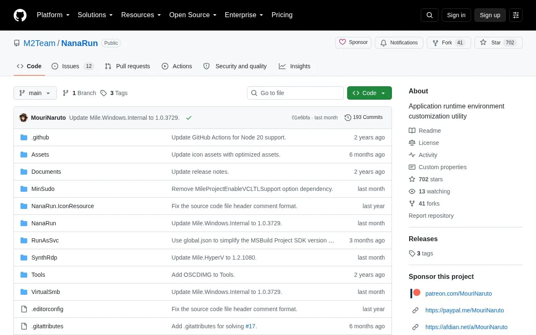This screenshot has height=335, width=536.
Task: Click MouriNaruto's avatar thumbnail
Action: point(23,118)
